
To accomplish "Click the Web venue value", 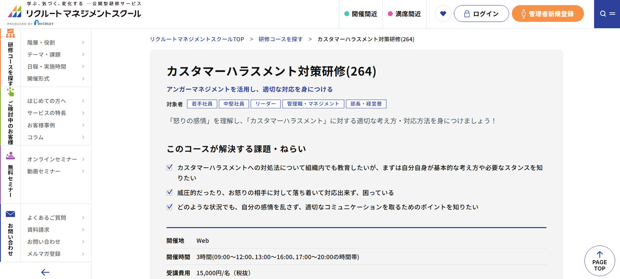I will [203, 241].
